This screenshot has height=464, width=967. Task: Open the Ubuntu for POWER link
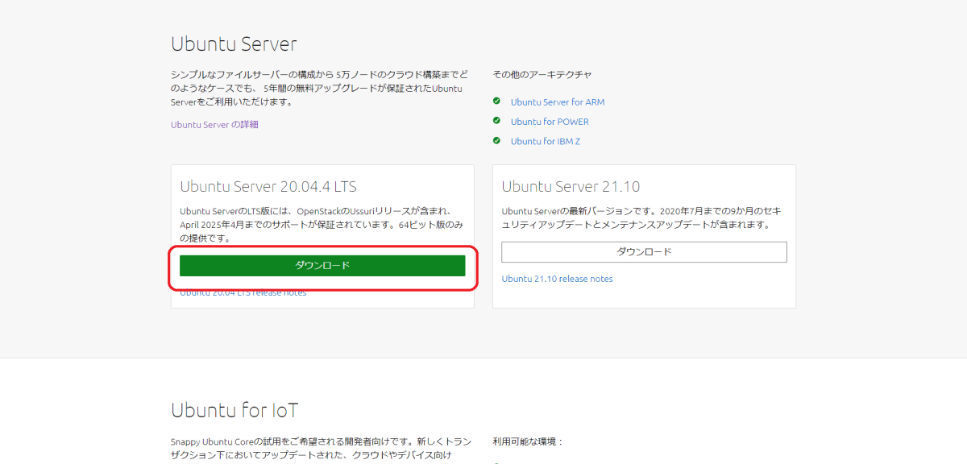click(550, 122)
